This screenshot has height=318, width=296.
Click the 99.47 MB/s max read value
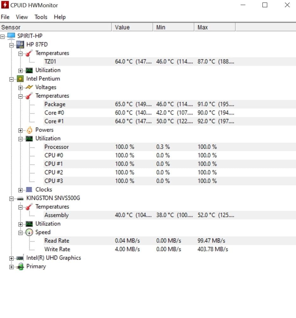click(211, 241)
